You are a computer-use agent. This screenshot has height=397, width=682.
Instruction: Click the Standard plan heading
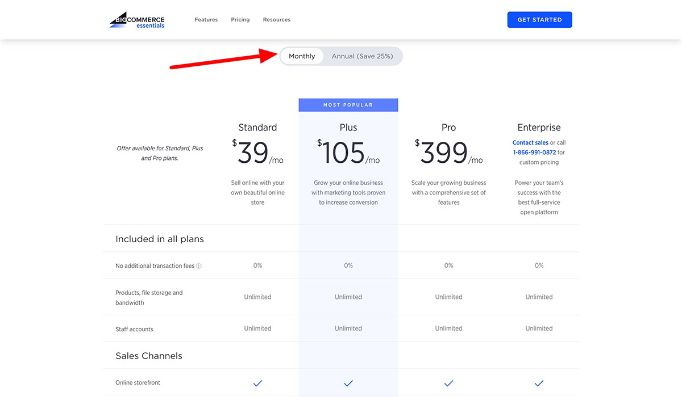257,127
